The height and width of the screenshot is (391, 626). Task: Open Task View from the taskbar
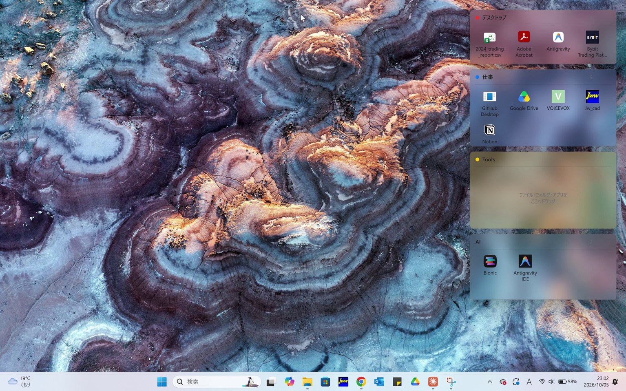[x=271, y=382]
